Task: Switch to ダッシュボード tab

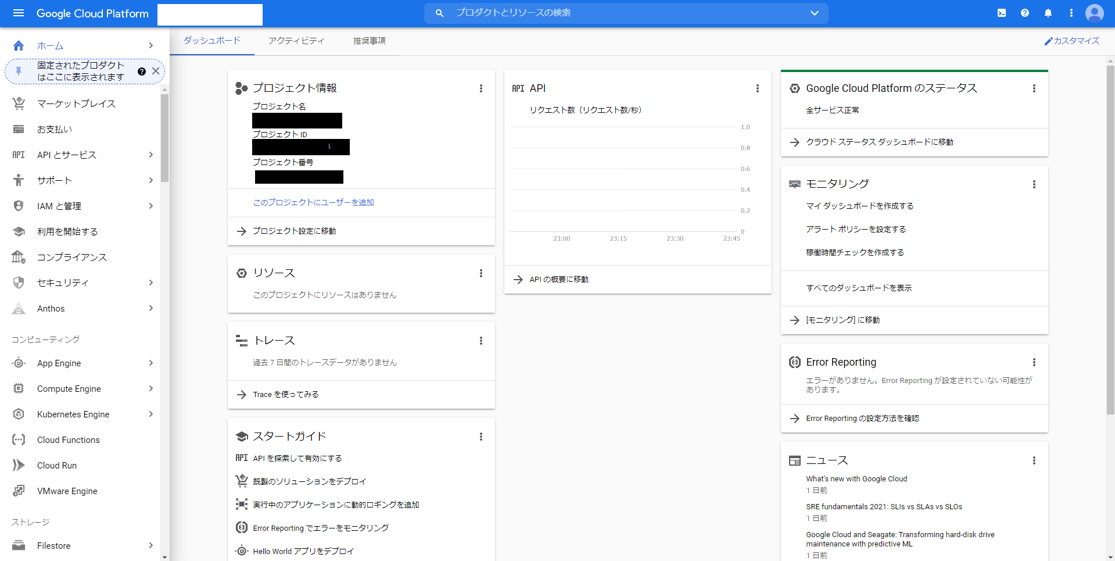Action: (212, 41)
